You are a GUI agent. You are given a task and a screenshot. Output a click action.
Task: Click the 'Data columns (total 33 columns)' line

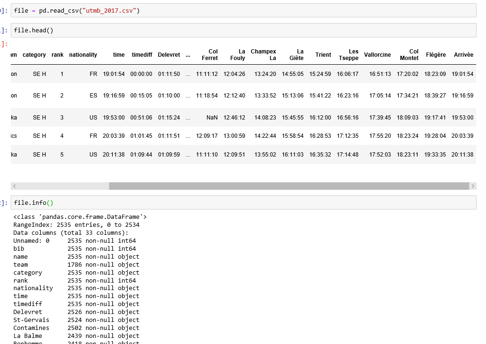[71, 232]
